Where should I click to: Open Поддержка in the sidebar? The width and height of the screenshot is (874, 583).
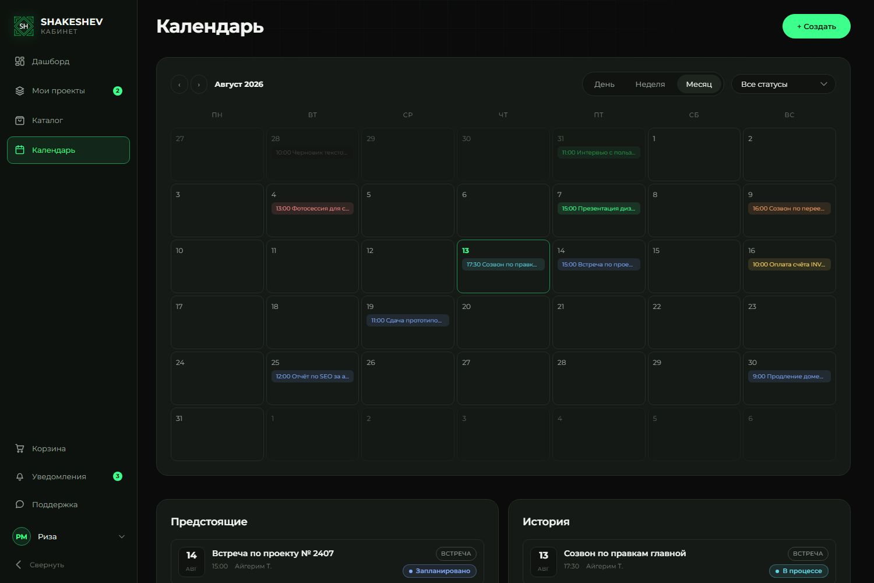[69, 504]
